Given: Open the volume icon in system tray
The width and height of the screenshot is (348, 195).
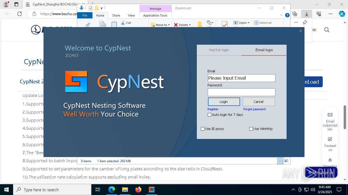Looking at the screenshot, I should pyautogui.click(x=313, y=190).
